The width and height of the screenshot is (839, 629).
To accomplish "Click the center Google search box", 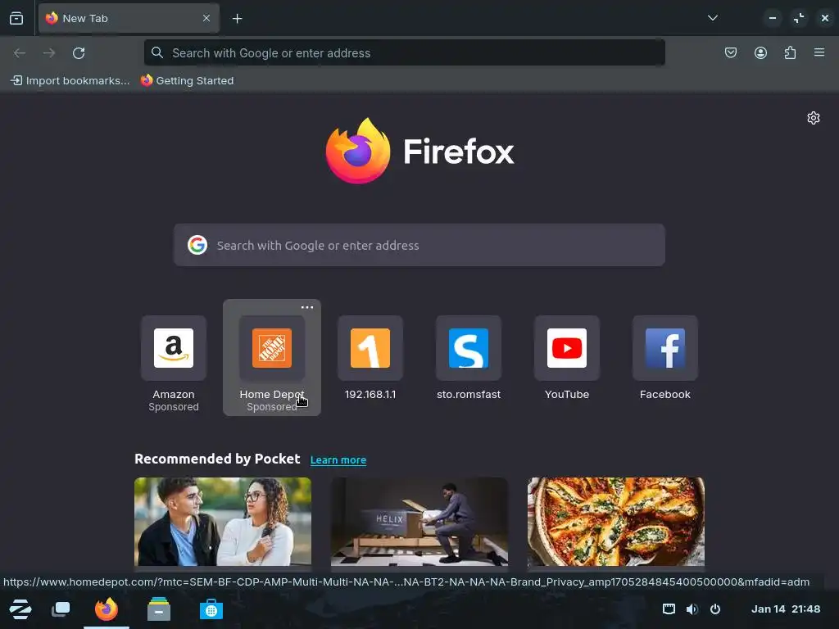I will pyautogui.click(x=419, y=245).
